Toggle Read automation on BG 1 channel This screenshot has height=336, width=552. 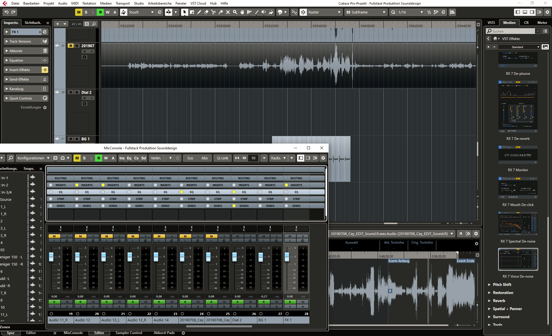click(x=264, y=302)
